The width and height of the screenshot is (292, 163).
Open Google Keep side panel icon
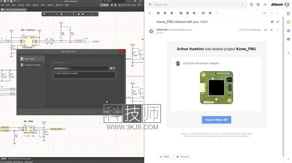pyautogui.click(x=288, y=22)
